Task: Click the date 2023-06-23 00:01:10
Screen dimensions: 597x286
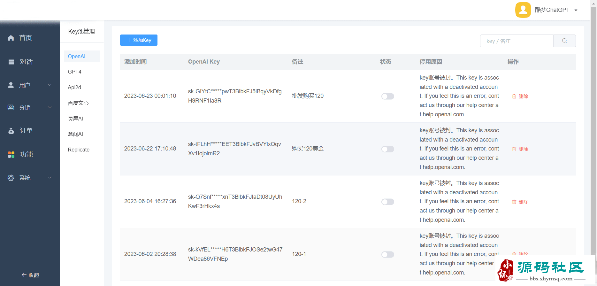Action: pyautogui.click(x=150, y=96)
